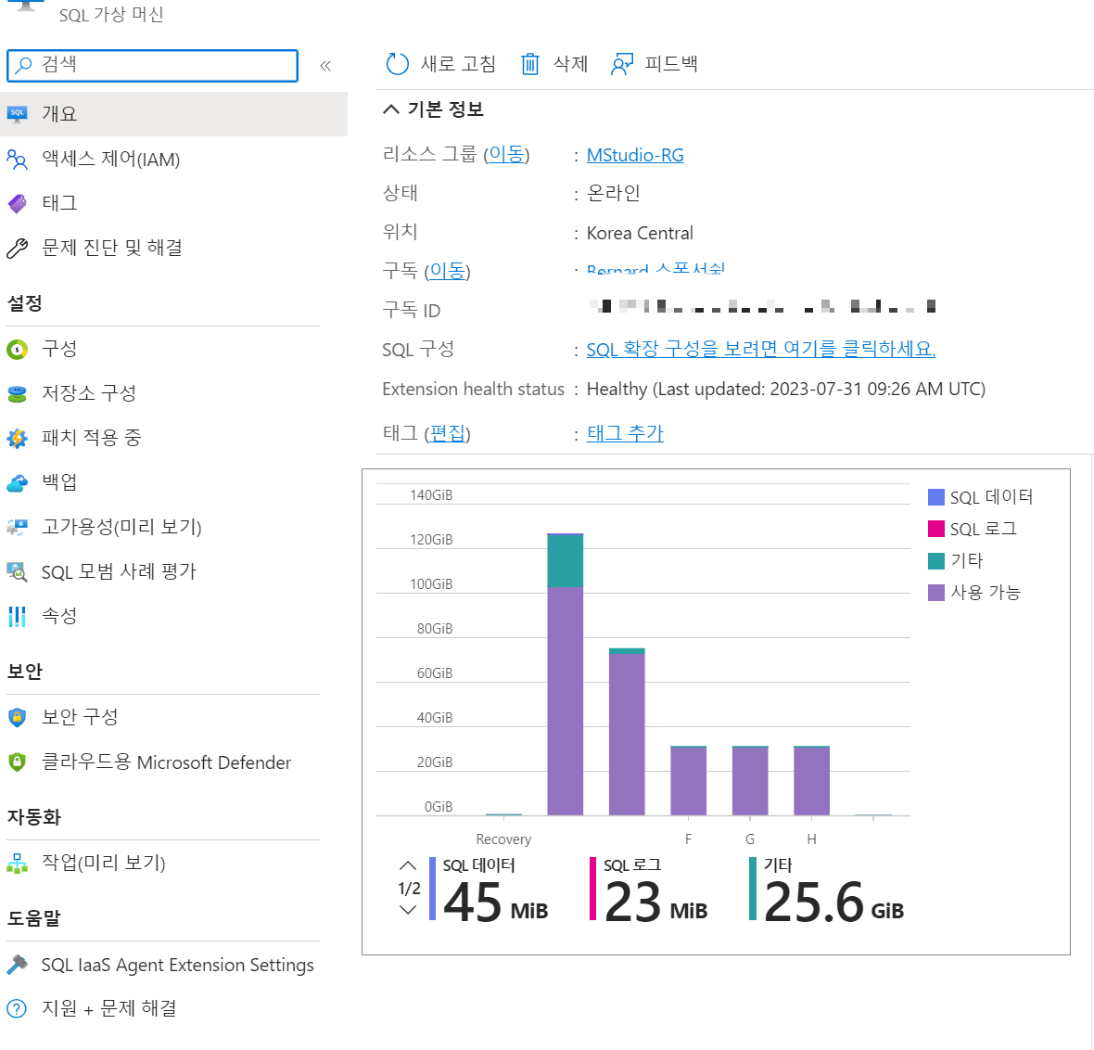
Task: Click the feedback (피드백) person icon
Action: tap(622, 64)
